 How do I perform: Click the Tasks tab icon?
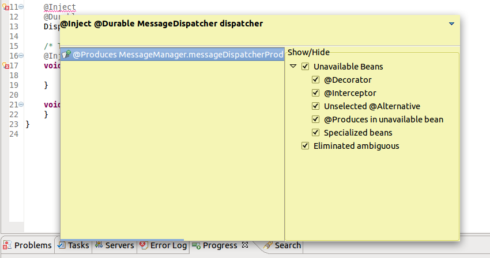(x=62, y=245)
